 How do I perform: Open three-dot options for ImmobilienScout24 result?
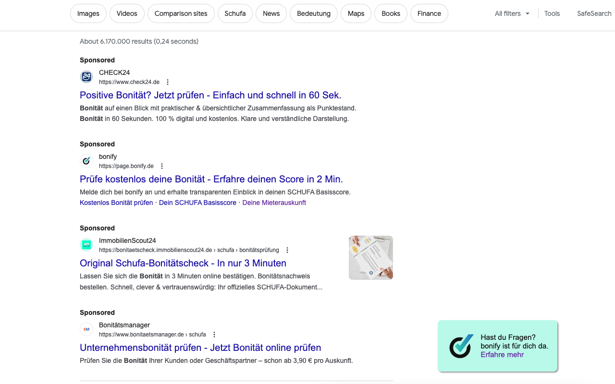[287, 250]
